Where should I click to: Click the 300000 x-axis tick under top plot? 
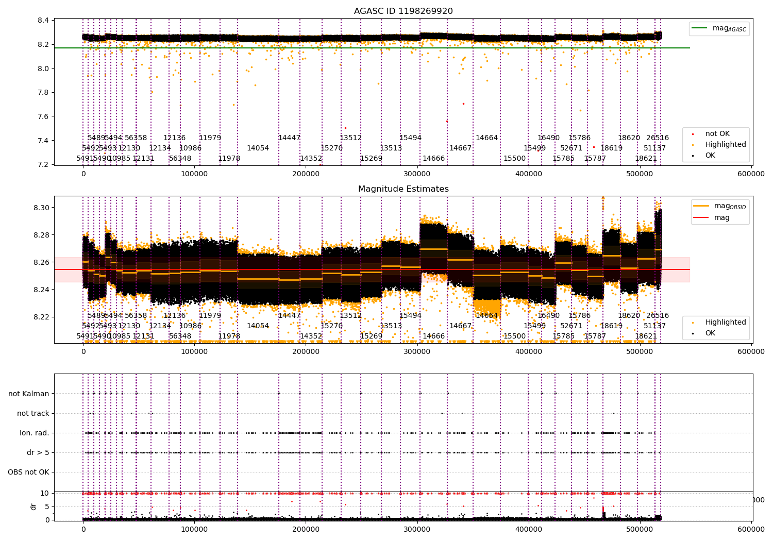[x=417, y=174]
